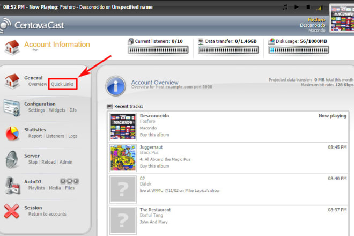Click the Disk usage progress bar
This screenshot has height=236, width=354.
click(299, 50)
